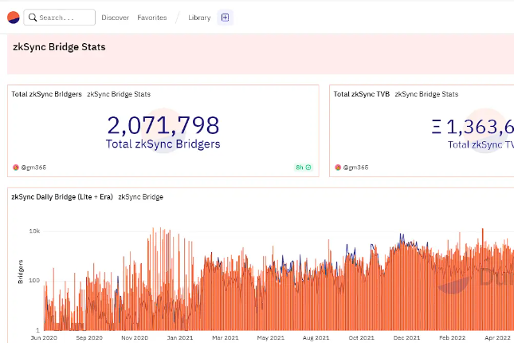Click the Aug 2021 x-axis label
Screen dimensions: 514x343
point(316,337)
